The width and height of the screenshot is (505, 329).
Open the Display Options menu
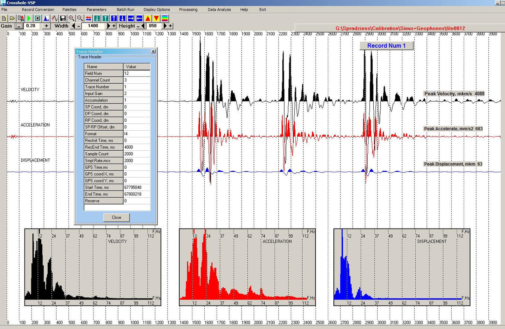157,9
